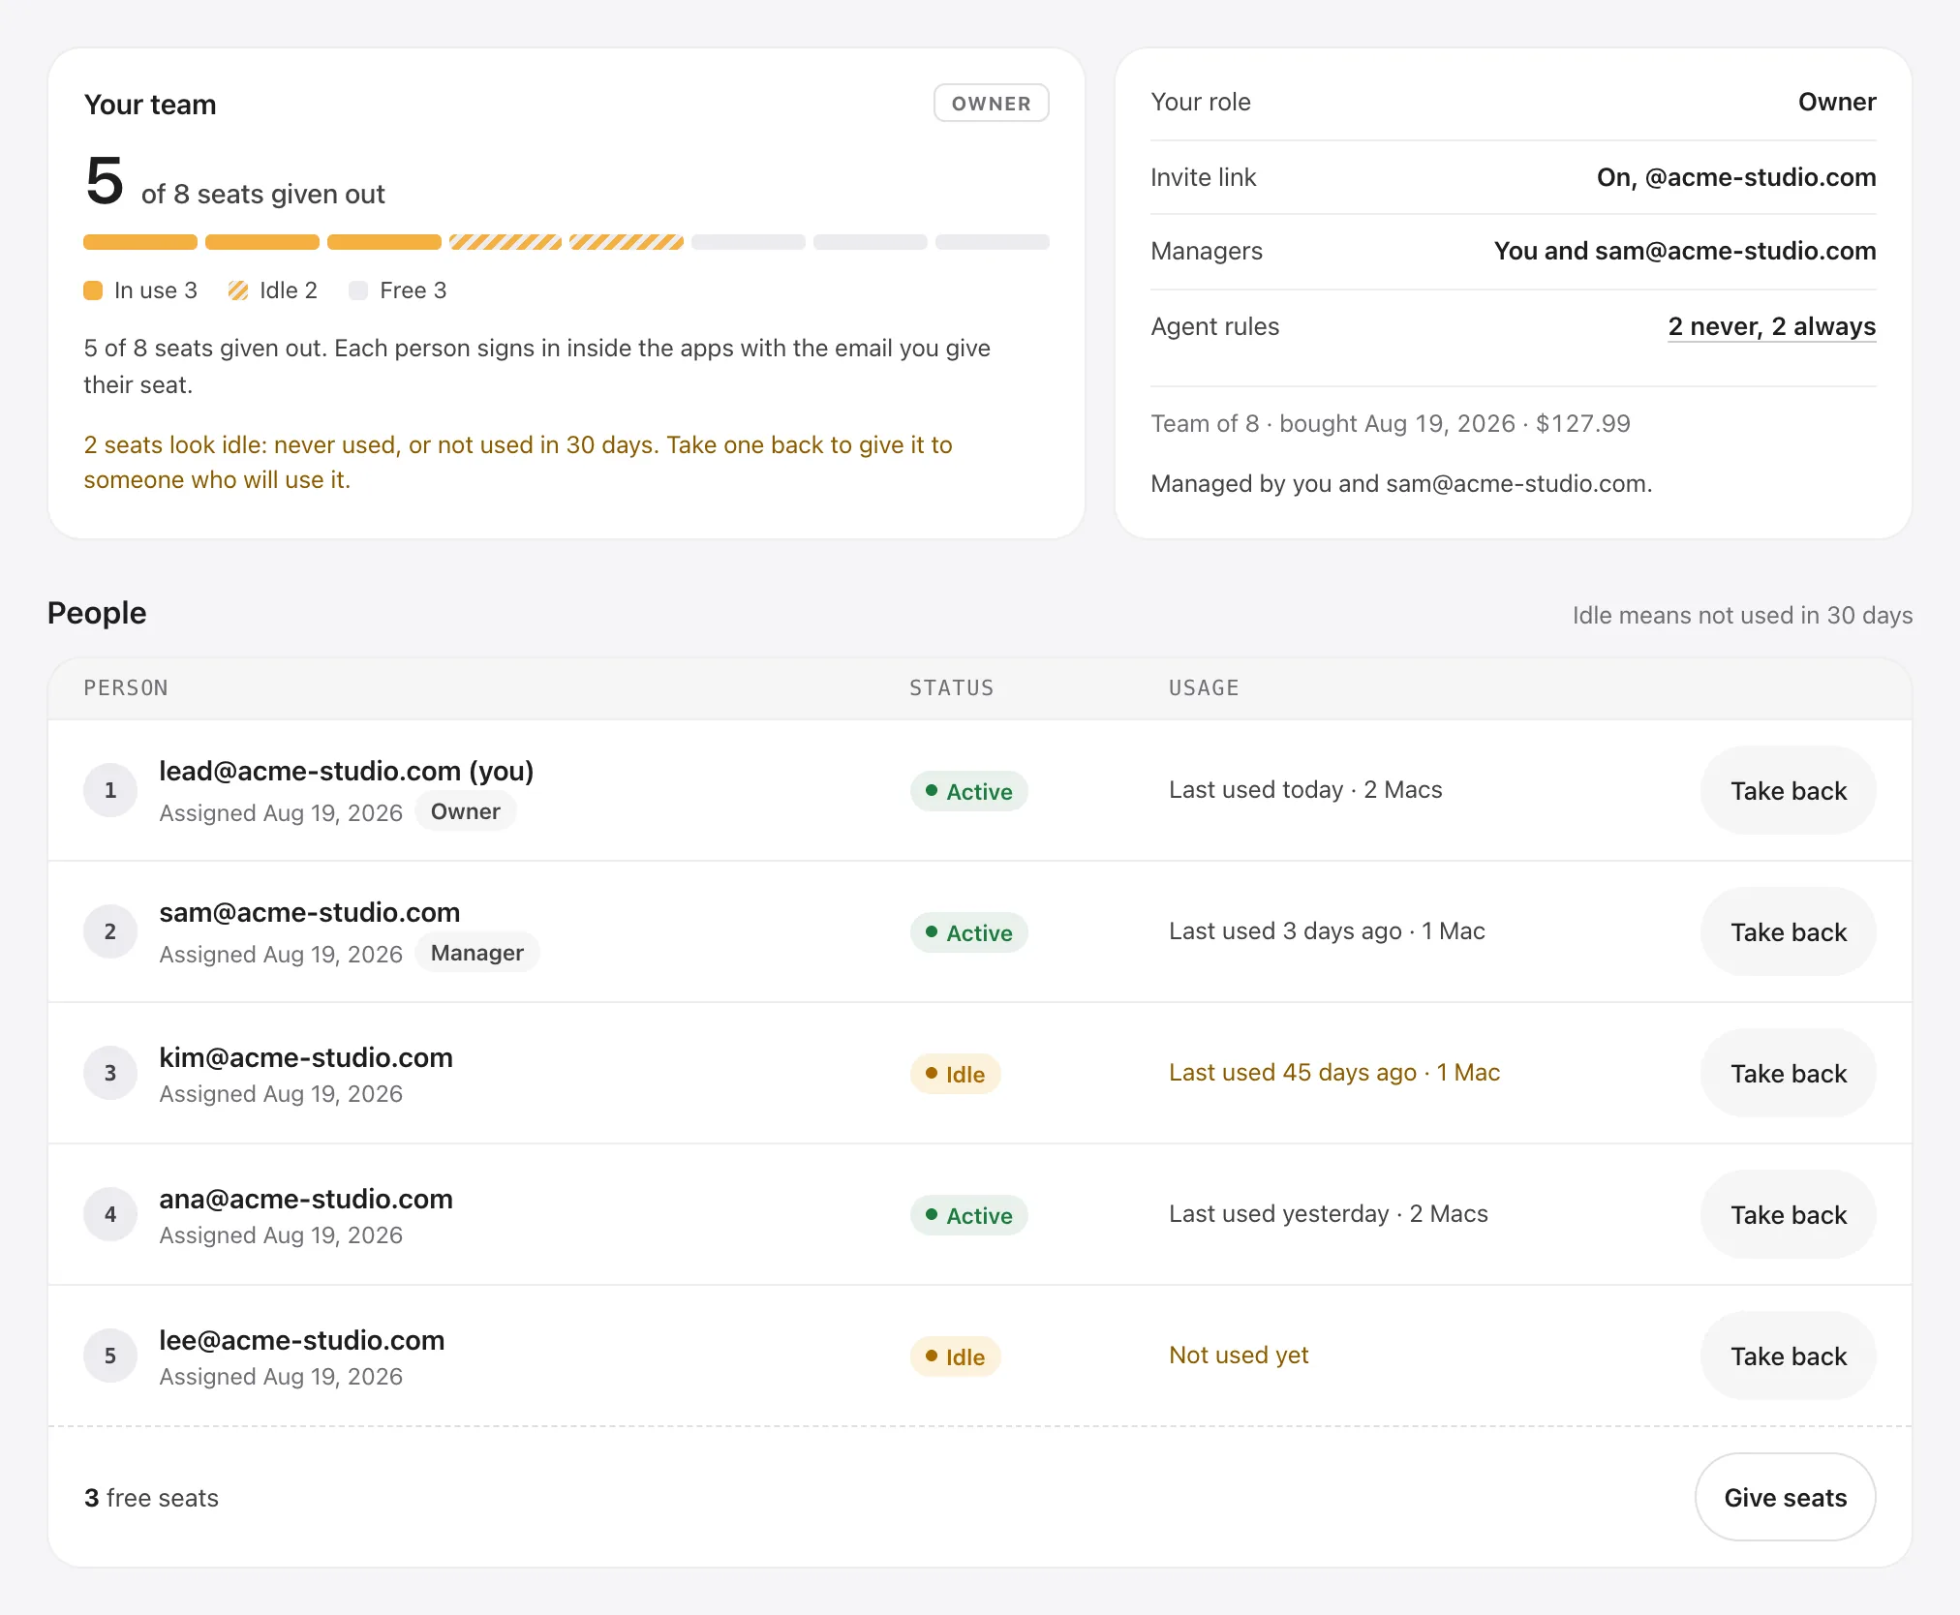Take back kim@acme-studio.com's idle seat
The width and height of the screenshot is (1960, 1615).
tap(1788, 1073)
